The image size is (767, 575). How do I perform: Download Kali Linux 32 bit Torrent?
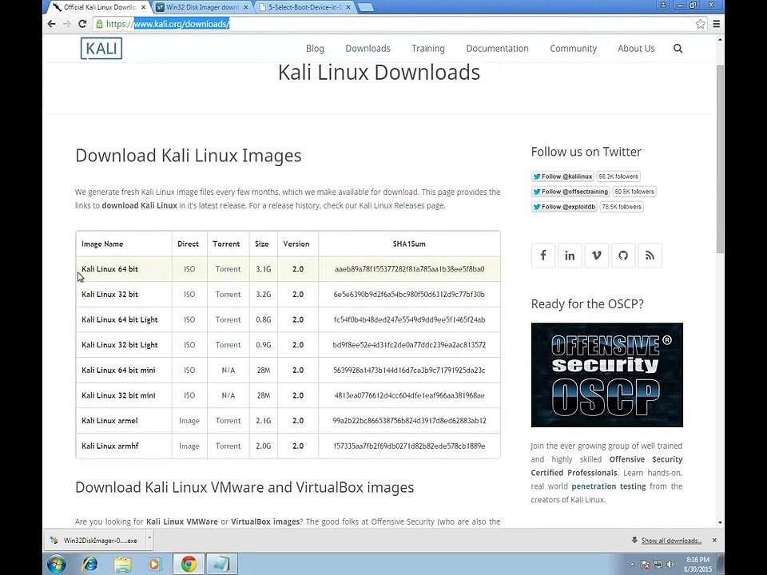pos(228,295)
